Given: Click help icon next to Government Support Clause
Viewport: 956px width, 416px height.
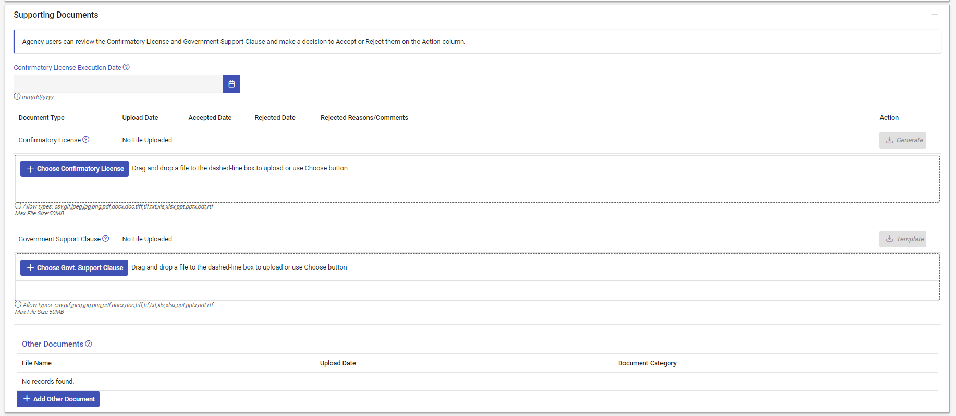Looking at the screenshot, I should click(x=106, y=239).
